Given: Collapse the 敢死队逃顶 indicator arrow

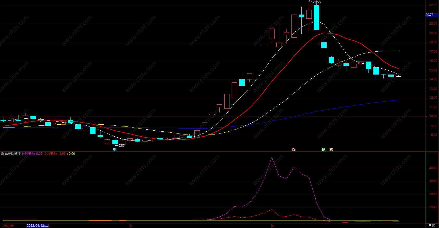Looking at the screenshot, I should click(2, 154).
